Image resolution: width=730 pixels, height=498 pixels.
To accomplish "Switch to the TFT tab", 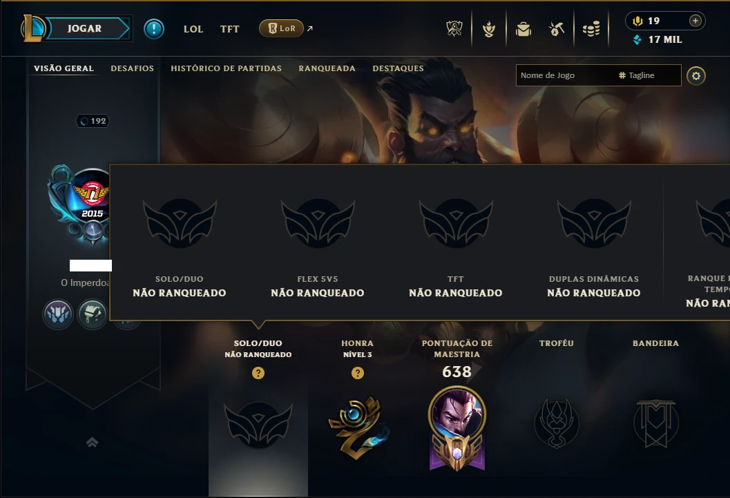I will click(x=229, y=29).
